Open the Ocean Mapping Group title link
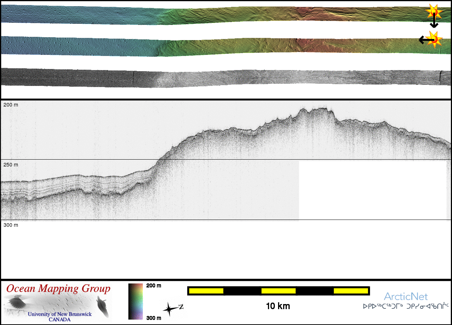Image resolution: width=452 pixels, height=325 pixels. tap(59, 289)
